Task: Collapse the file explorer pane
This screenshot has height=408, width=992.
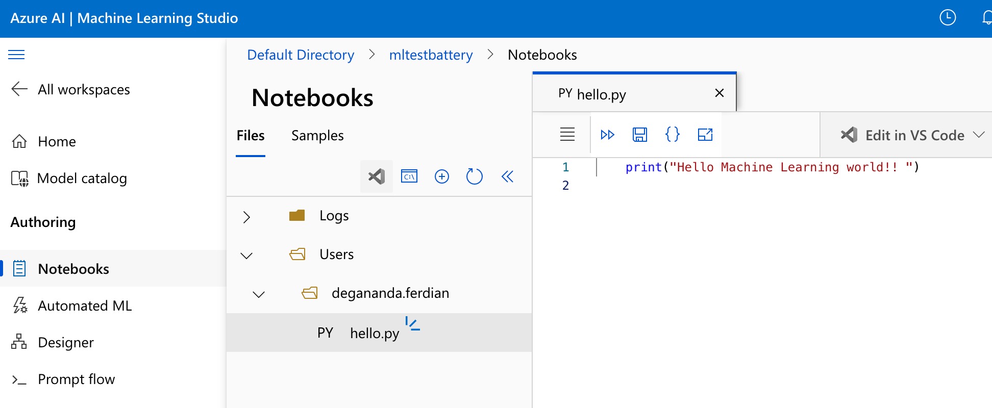Action: point(507,176)
